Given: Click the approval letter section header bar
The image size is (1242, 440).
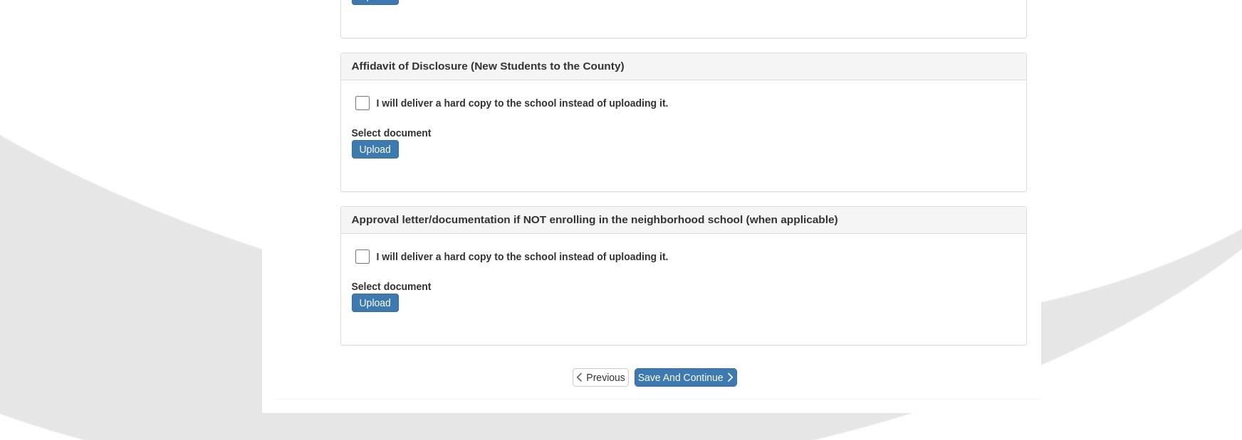Looking at the screenshot, I should click(x=683, y=220).
